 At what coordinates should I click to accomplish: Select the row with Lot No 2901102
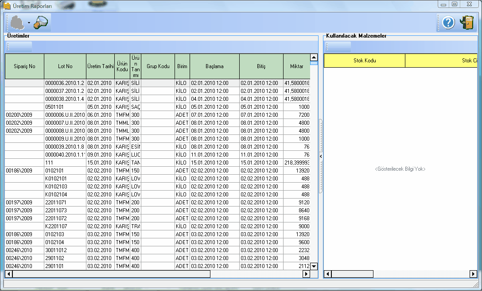[x=157, y=258]
